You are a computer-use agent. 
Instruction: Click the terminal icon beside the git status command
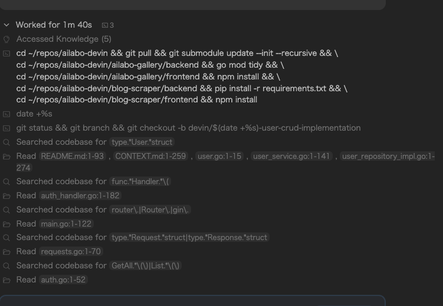point(6,128)
